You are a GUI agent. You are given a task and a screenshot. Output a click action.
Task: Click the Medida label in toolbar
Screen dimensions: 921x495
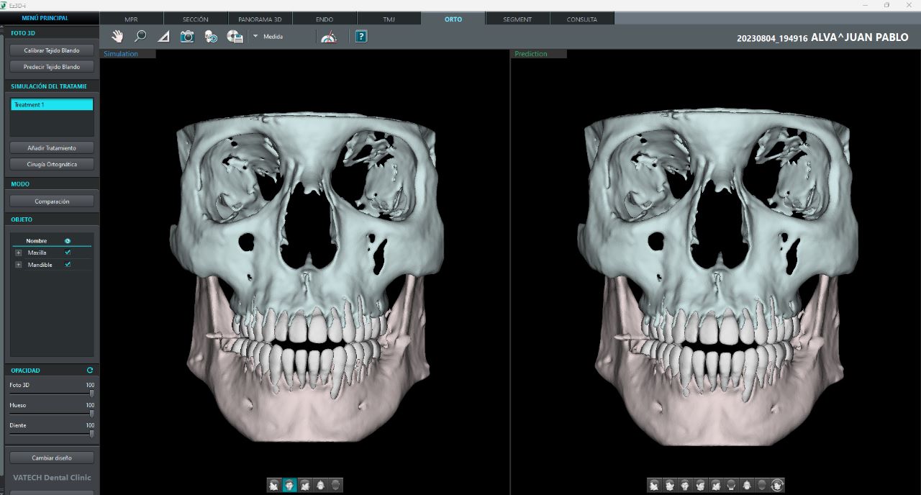(x=273, y=36)
